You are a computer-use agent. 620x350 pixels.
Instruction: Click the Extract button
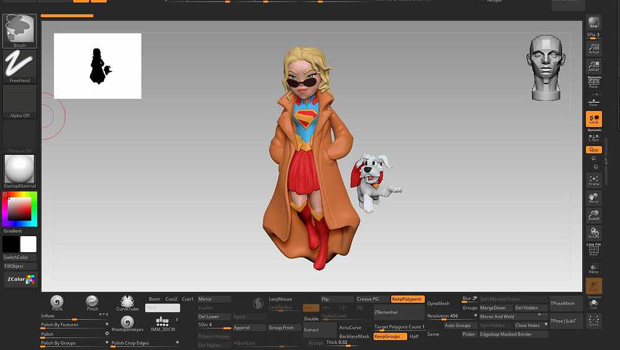(x=320, y=330)
